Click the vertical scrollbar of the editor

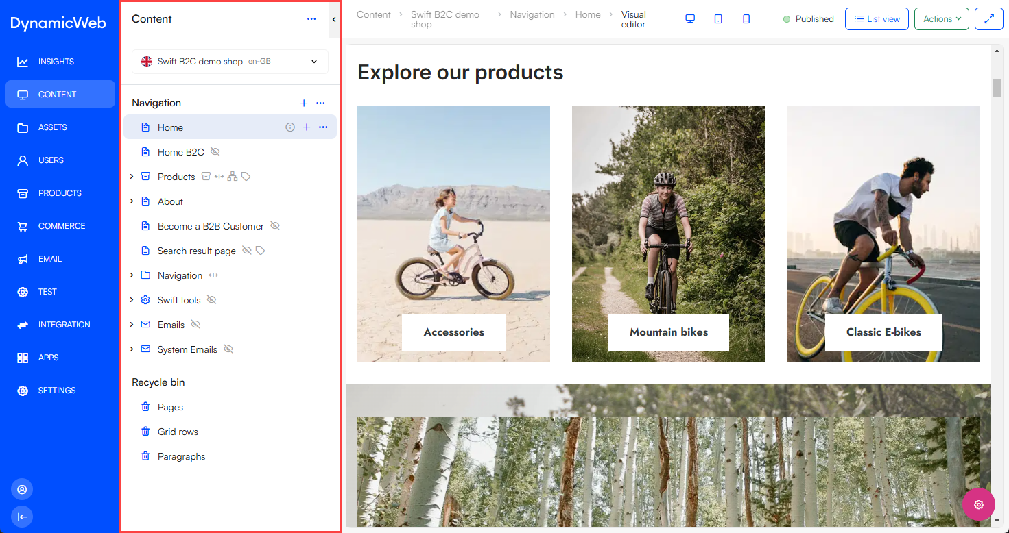pos(997,88)
